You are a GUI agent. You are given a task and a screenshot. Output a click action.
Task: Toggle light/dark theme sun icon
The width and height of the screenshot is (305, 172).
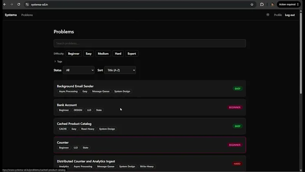pos(268,15)
